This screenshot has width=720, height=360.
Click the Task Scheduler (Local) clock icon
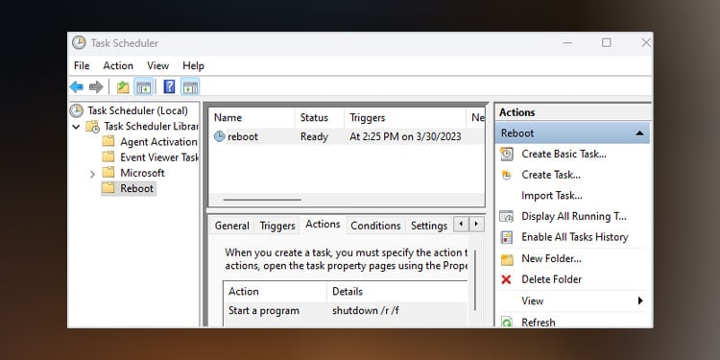point(76,110)
